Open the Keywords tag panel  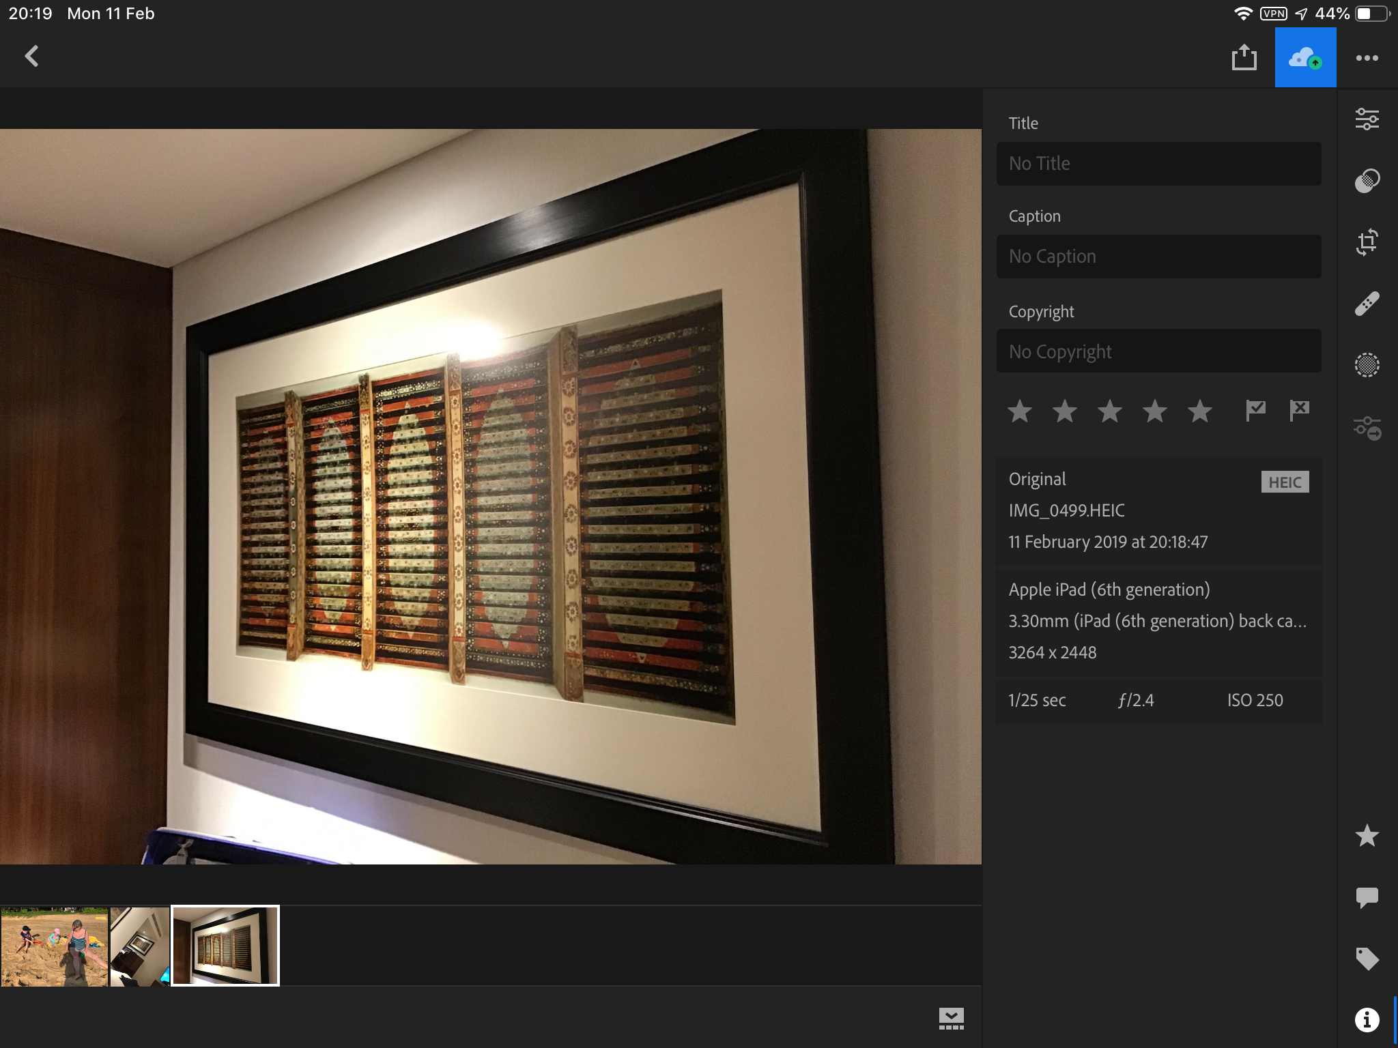pos(1367,959)
